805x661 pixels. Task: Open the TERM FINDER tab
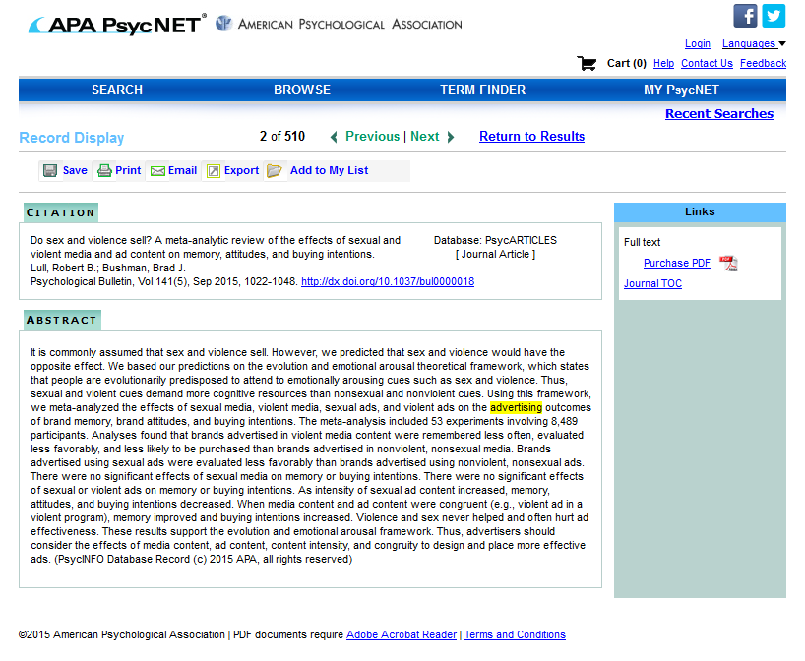(x=482, y=90)
